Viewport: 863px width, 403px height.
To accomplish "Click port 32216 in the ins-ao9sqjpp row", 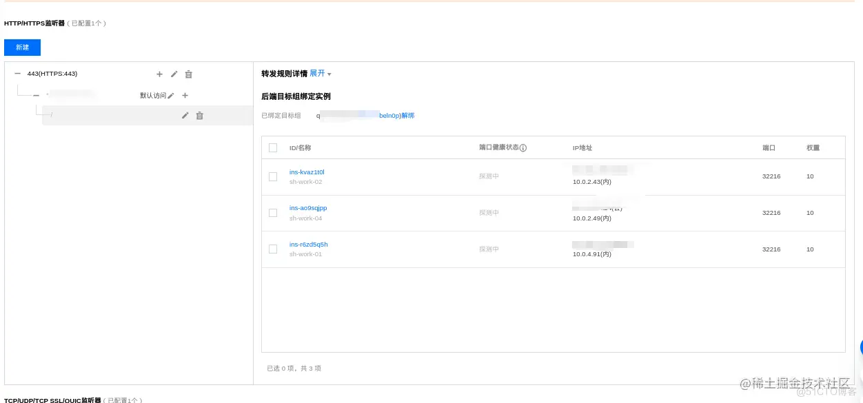I will 771,213.
